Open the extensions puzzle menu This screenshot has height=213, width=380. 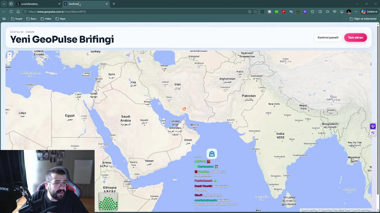312,12
